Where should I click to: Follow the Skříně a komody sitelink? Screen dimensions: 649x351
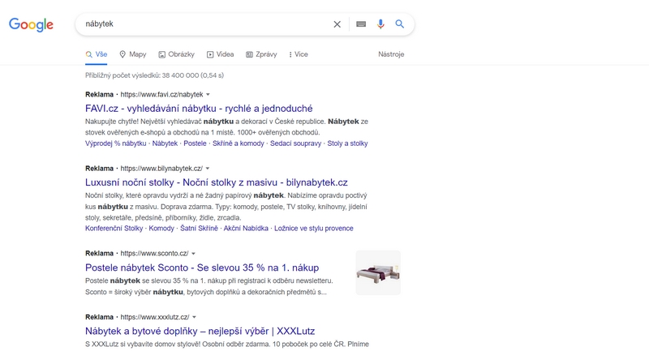tap(239, 143)
